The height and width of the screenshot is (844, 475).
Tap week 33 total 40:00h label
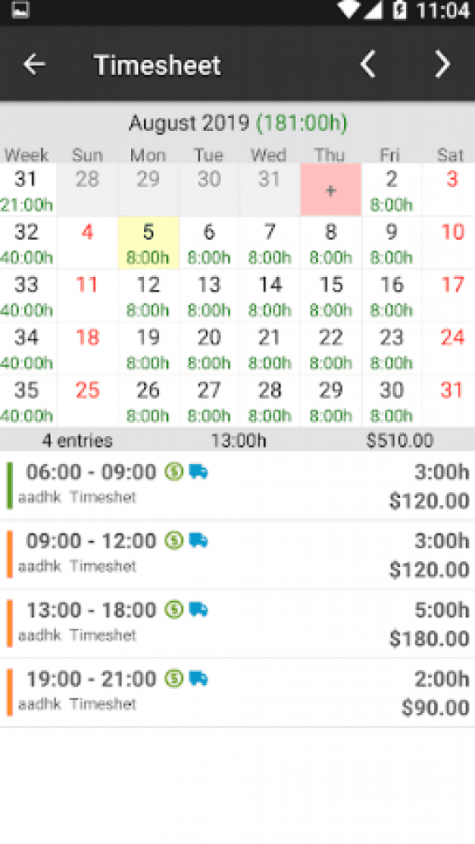pyautogui.click(x=26, y=310)
